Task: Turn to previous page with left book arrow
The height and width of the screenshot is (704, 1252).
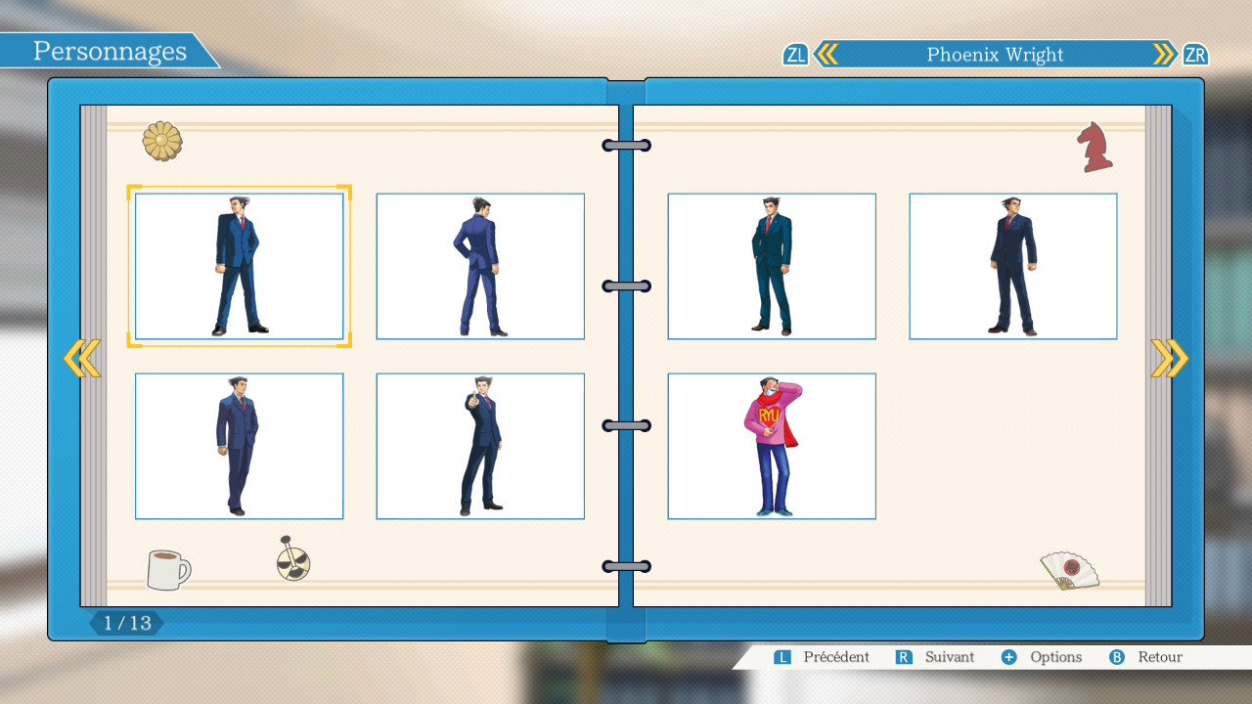Action: (82, 359)
